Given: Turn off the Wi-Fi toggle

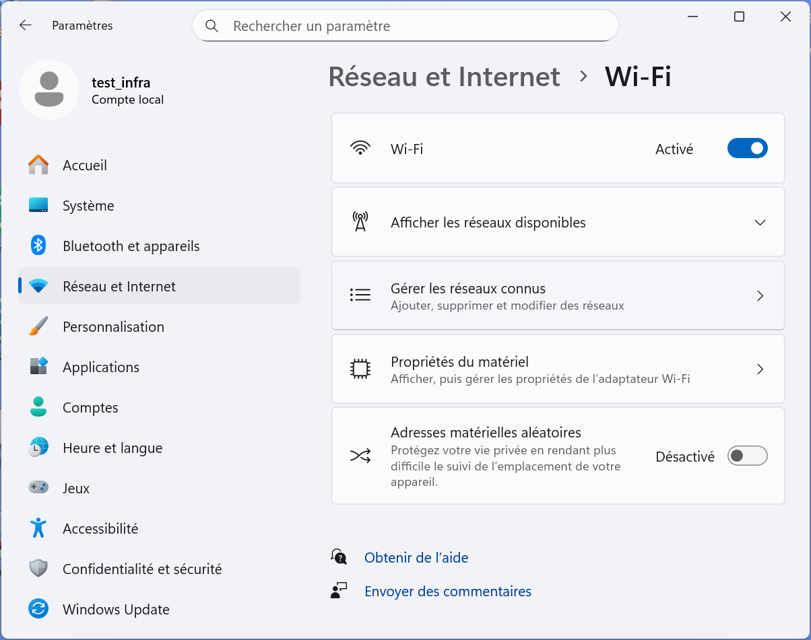Looking at the screenshot, I should (x=747, y=149).
